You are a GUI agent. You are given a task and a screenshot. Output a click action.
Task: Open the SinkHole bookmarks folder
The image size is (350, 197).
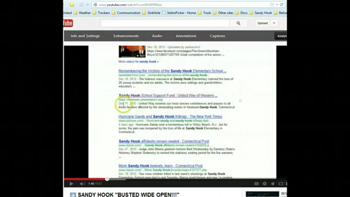[151, 13]
